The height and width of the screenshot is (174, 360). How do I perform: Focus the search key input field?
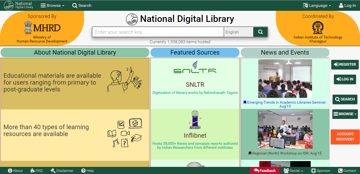[x=158, y=32]
